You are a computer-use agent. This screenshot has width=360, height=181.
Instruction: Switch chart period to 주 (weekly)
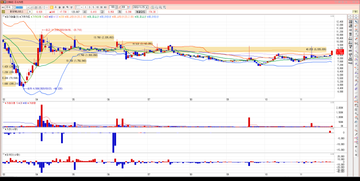[x=56, y=7]
